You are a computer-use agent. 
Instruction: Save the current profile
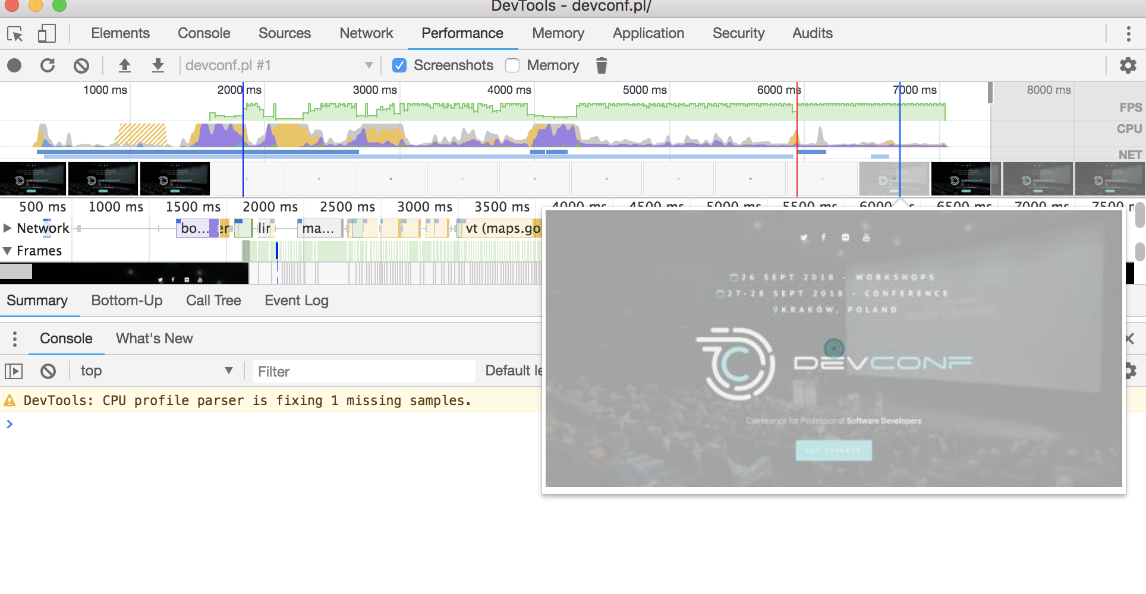tap(158, 65)
